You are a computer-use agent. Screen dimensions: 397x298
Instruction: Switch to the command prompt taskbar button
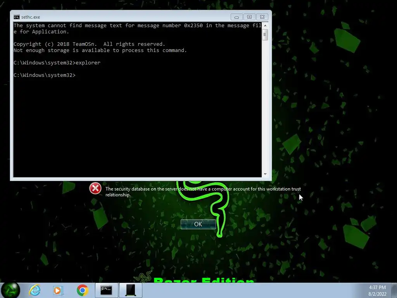coord(106,290)
